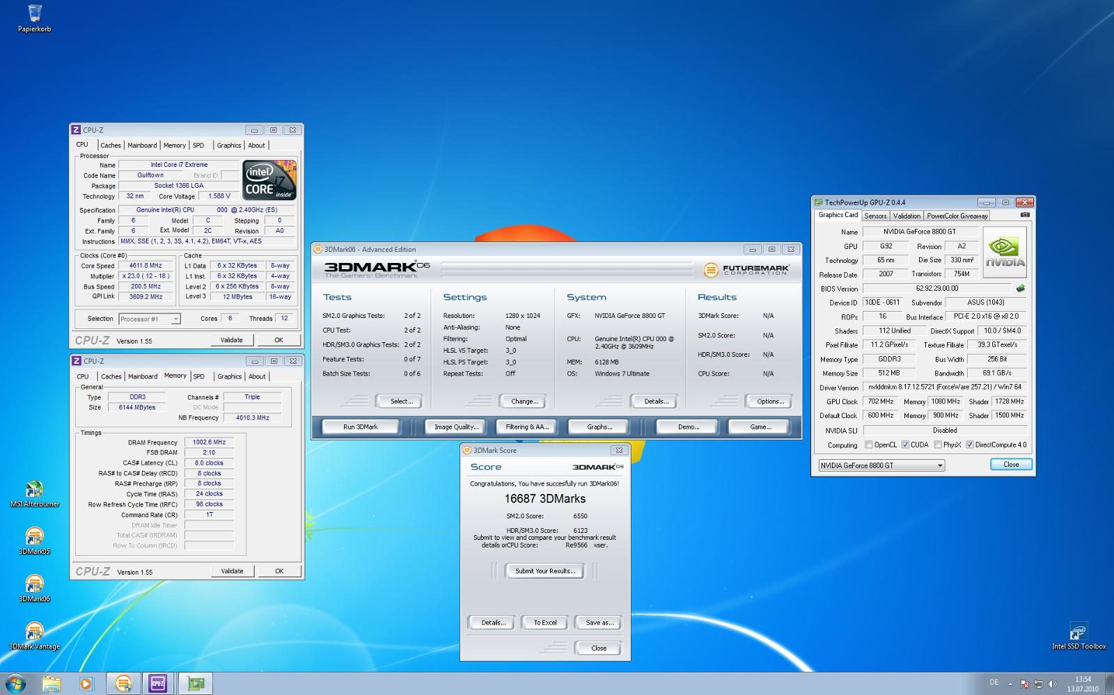Click Details button under System
This screenshot has height=695, width=1114.
656,401
